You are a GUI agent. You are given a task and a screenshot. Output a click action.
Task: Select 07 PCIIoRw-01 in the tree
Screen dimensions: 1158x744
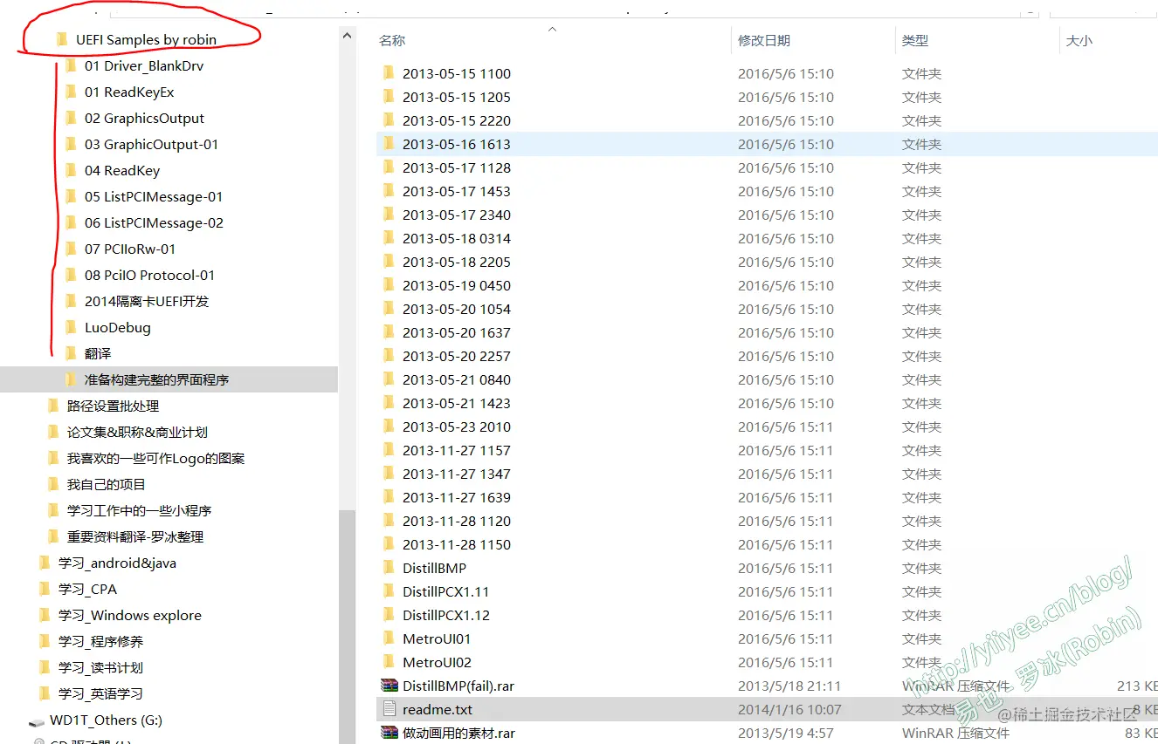tap(130, 249)
